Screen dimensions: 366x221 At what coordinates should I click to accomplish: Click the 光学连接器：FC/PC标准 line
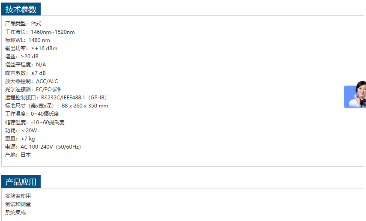pyautogui.click(x=33, y=90)
